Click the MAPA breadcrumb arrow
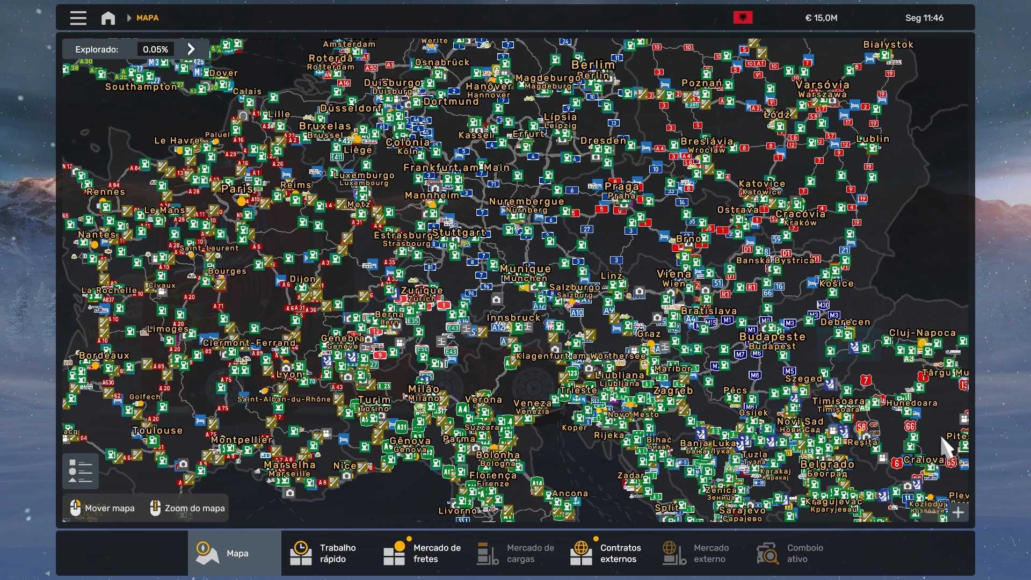The height and width of the screenshot is (580, 1031). point(129,18)
